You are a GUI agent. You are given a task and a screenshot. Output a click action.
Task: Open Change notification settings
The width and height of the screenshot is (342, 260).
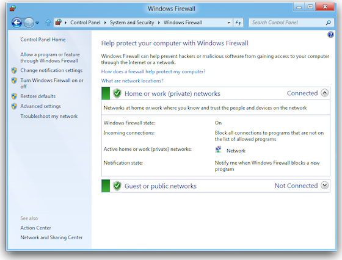click(51, 70)
